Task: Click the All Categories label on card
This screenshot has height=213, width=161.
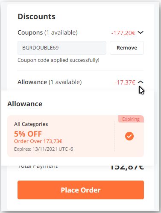Action: pos(31,124)
